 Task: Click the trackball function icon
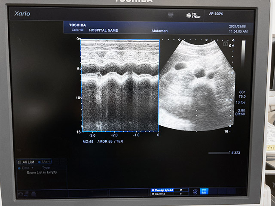(195, 192)
